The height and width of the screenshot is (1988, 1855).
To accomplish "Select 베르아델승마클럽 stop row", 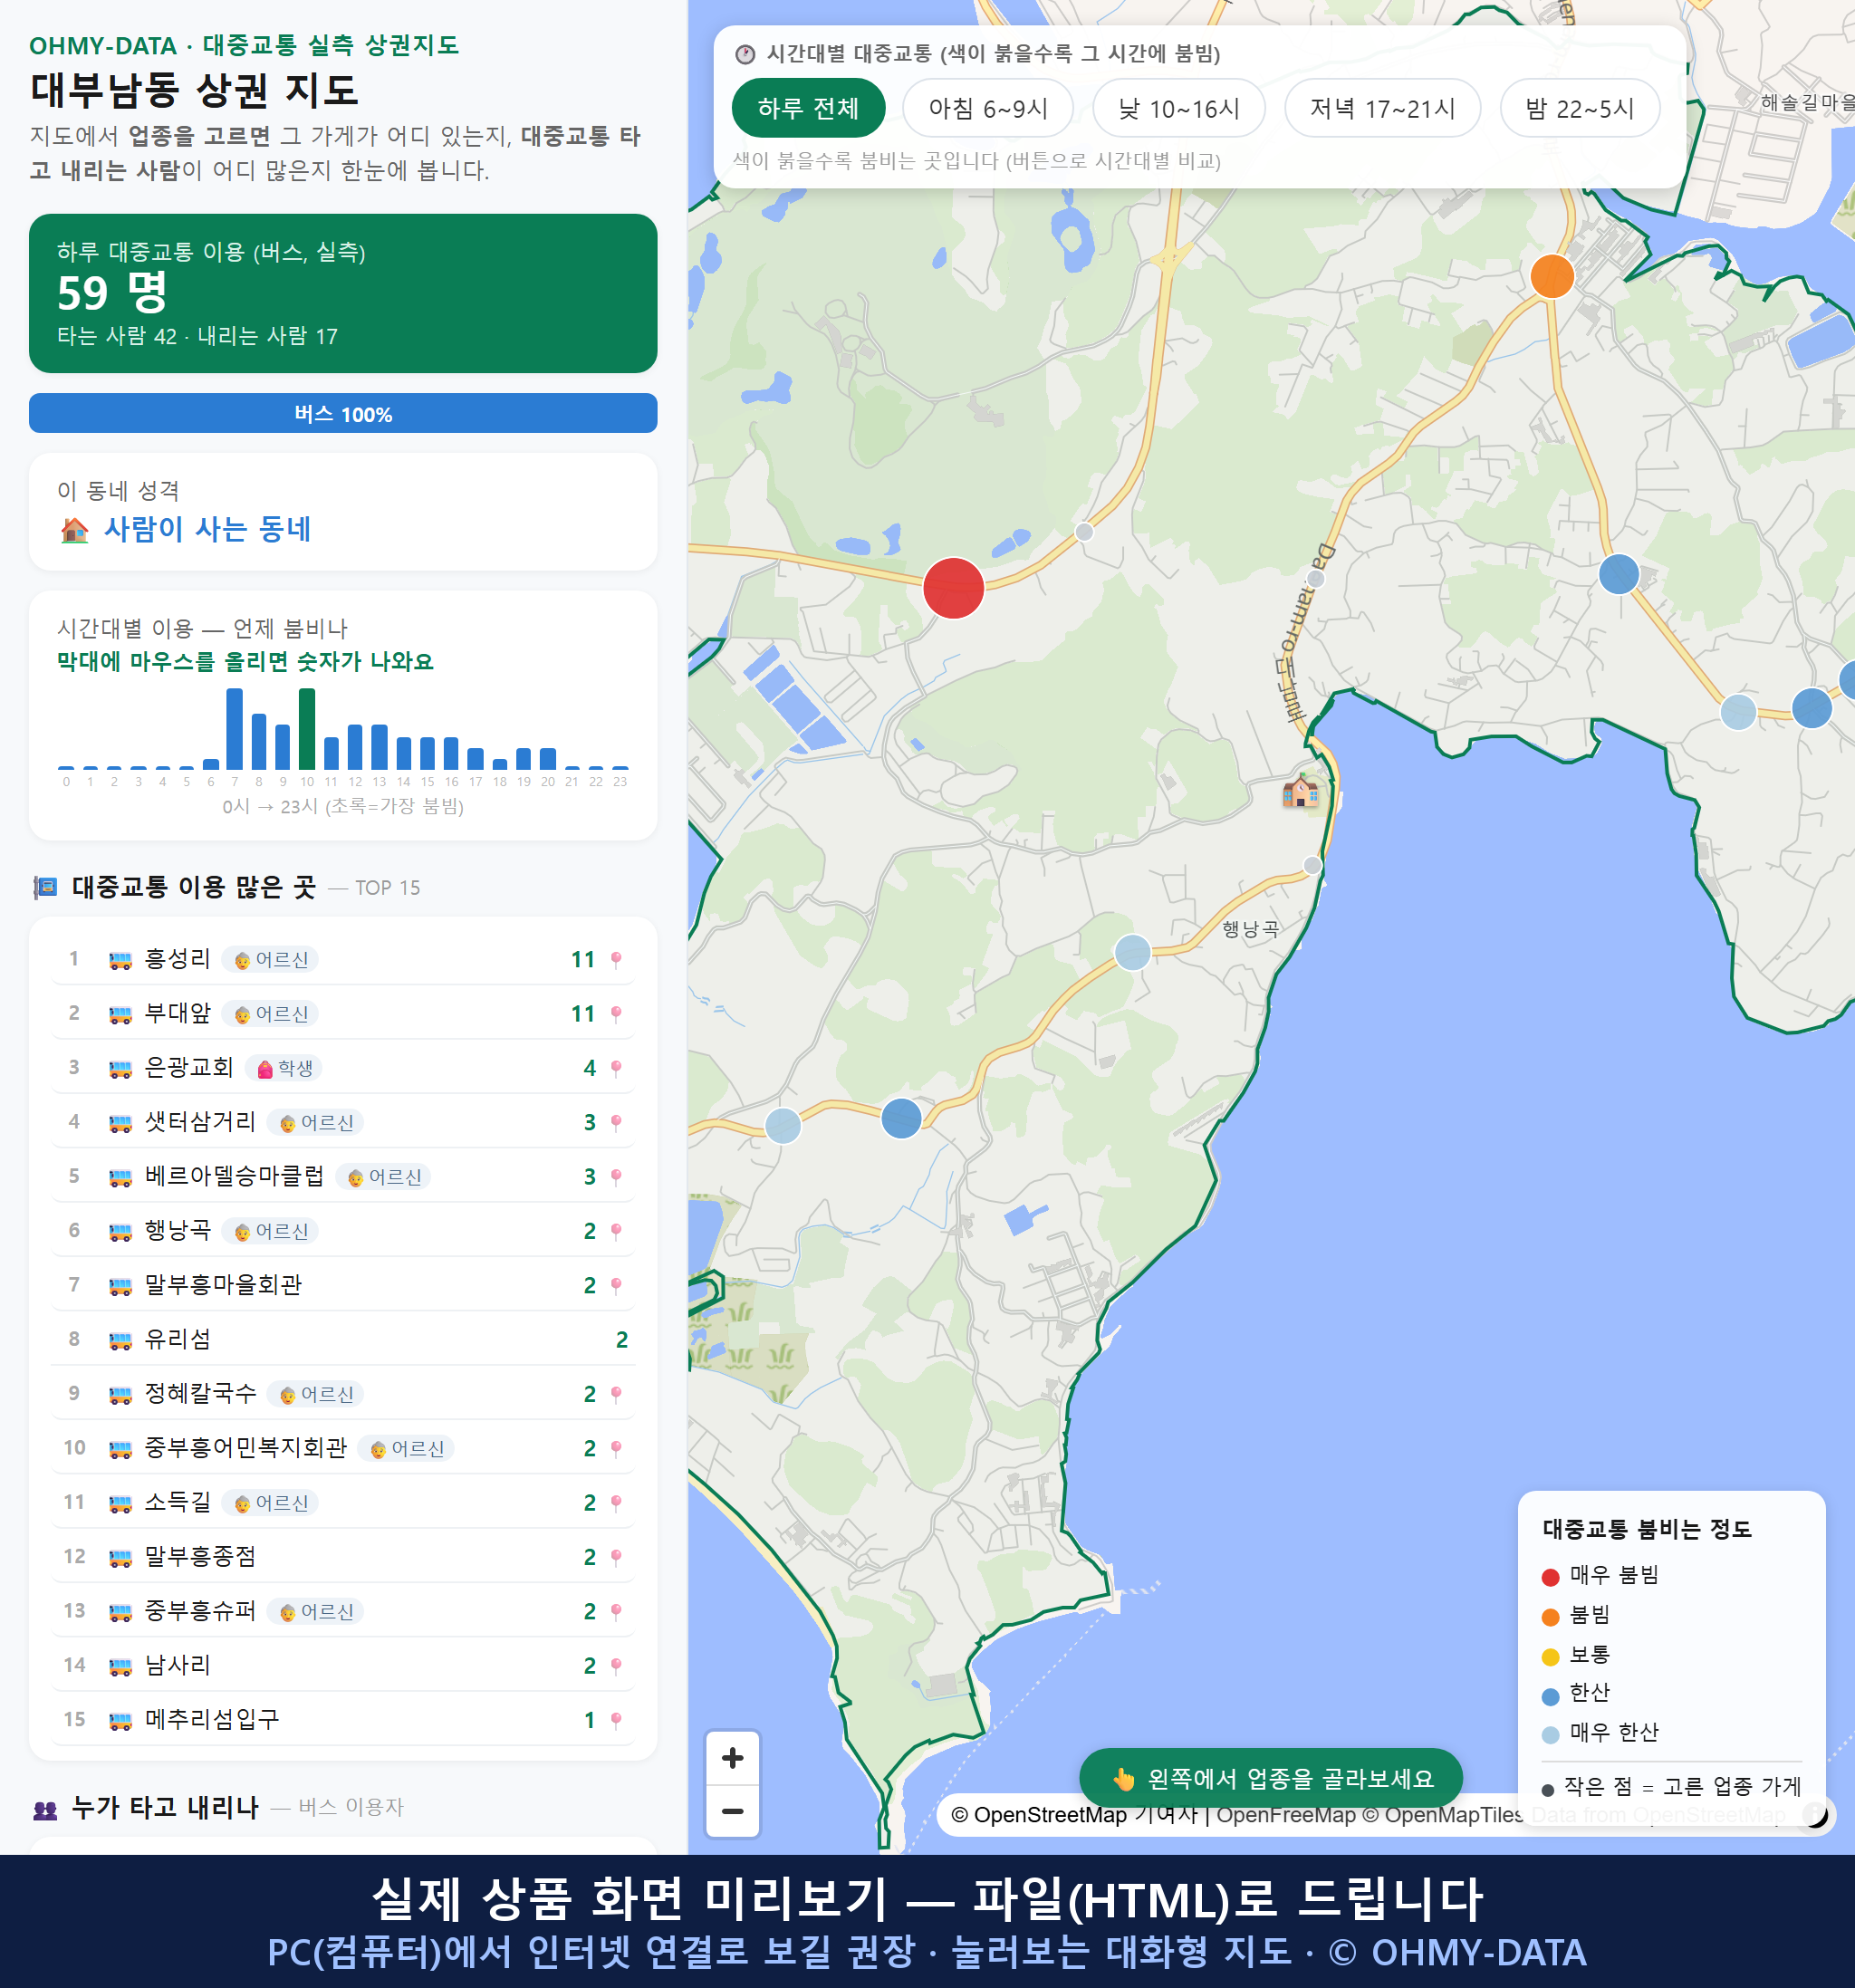I will click(x=343, y=1176).
